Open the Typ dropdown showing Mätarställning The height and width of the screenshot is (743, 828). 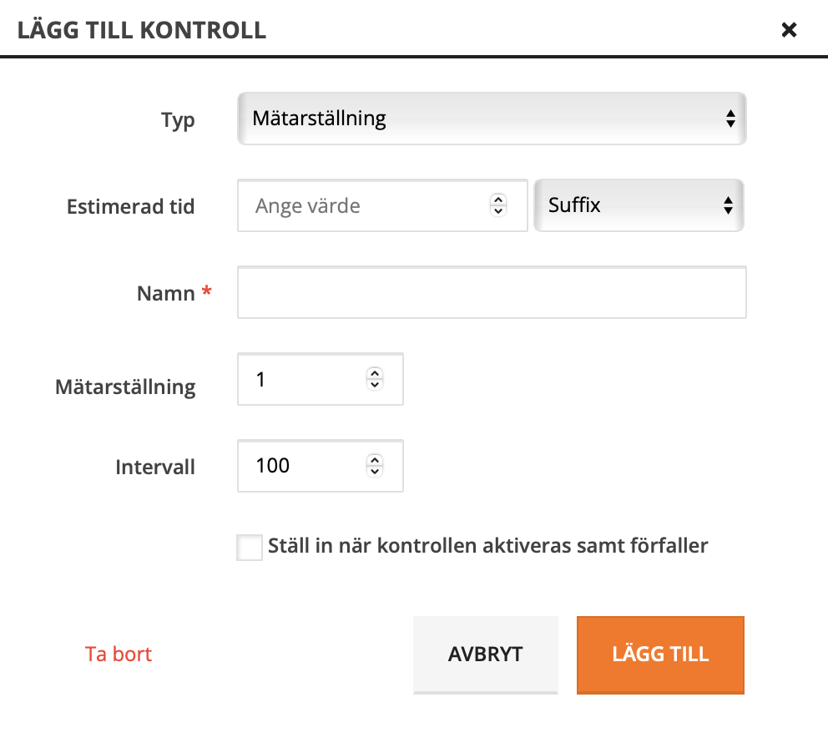coord(492,119)
